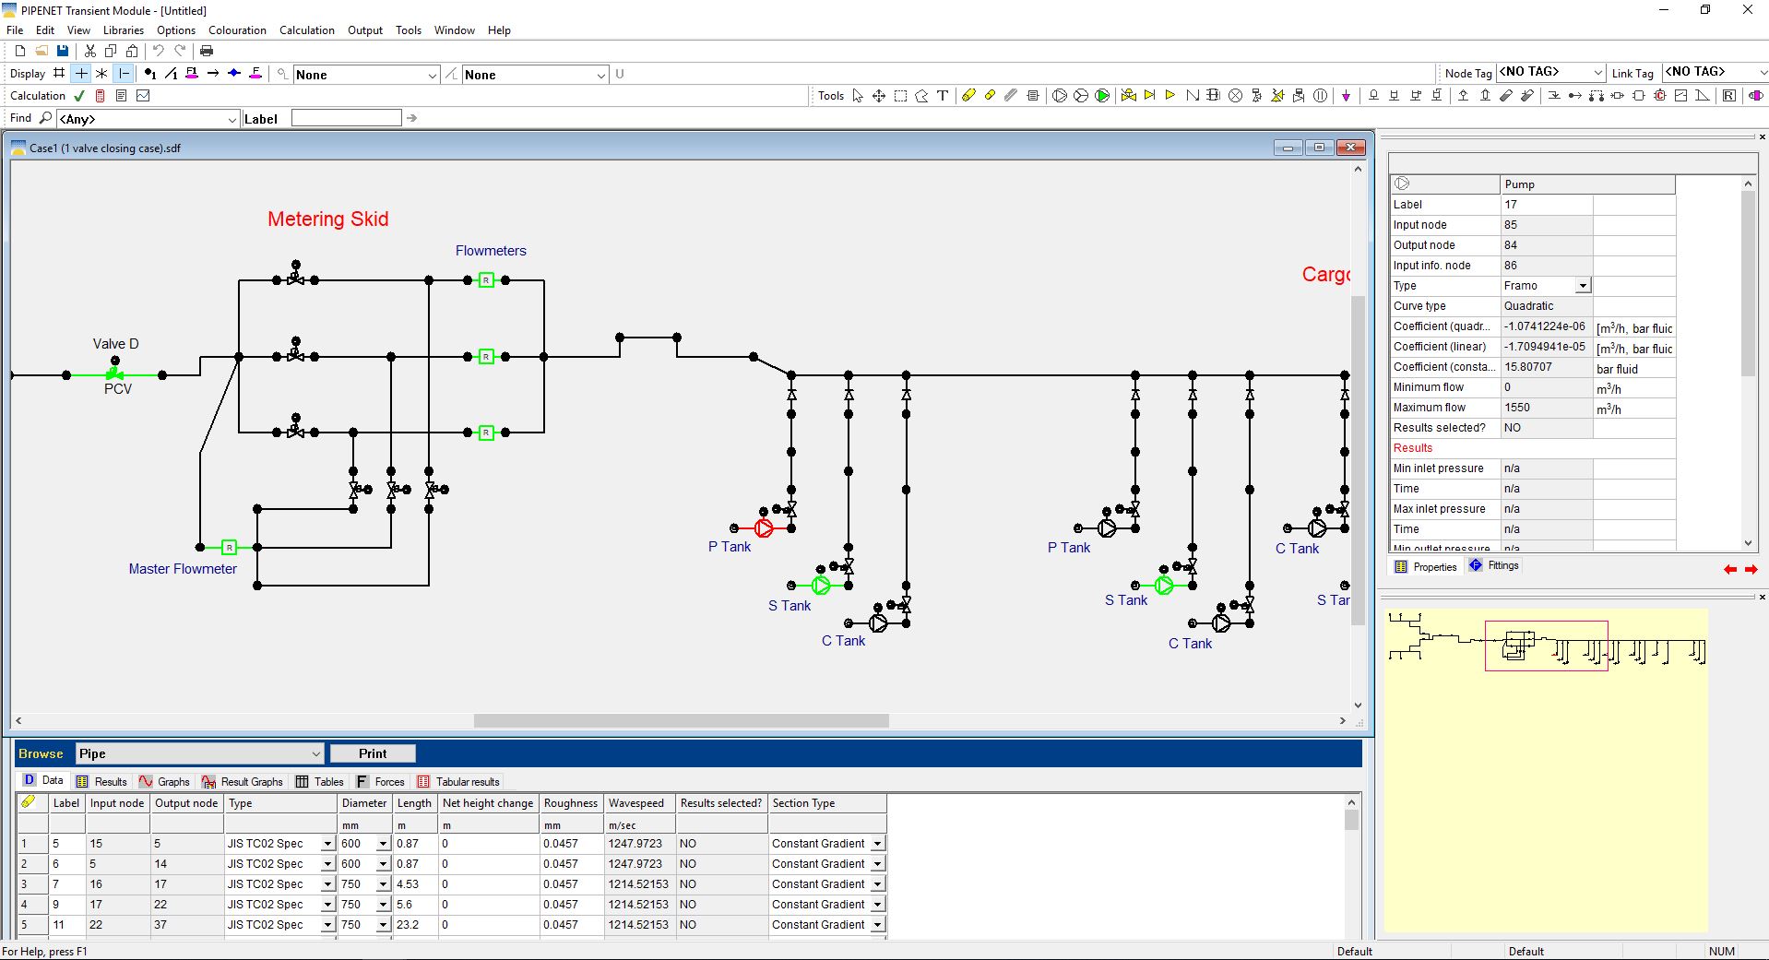
Task: Switch to the Forces tab
Action: tap(381, 781)
